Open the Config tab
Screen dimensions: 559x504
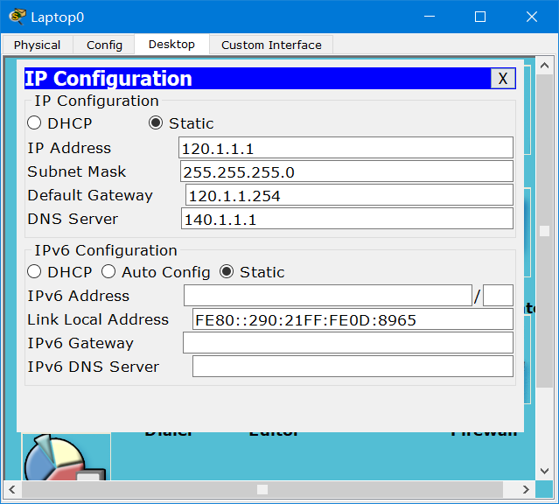104,45
